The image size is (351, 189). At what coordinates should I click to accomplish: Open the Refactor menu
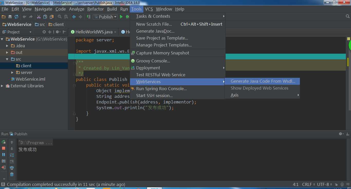95,9
